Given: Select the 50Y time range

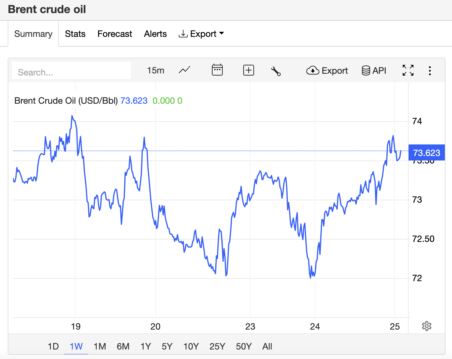Looking at the screenshot, I should pos(244,347).
